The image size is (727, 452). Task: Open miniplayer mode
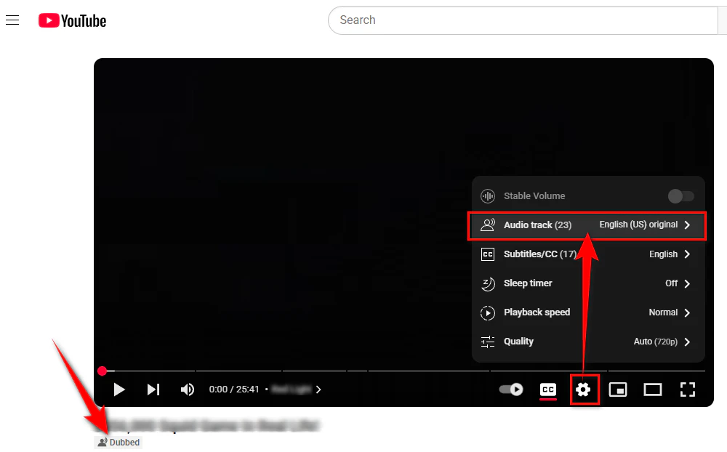(x=618, y=390)
